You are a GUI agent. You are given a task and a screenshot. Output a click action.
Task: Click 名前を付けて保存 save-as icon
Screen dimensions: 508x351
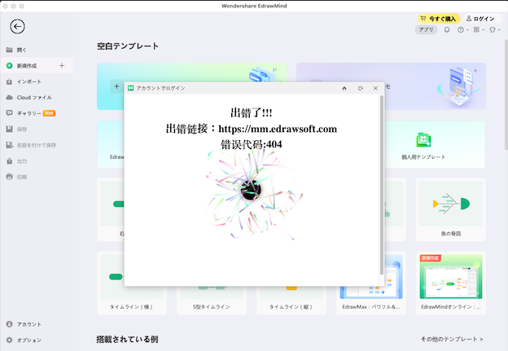pos(10,145)
